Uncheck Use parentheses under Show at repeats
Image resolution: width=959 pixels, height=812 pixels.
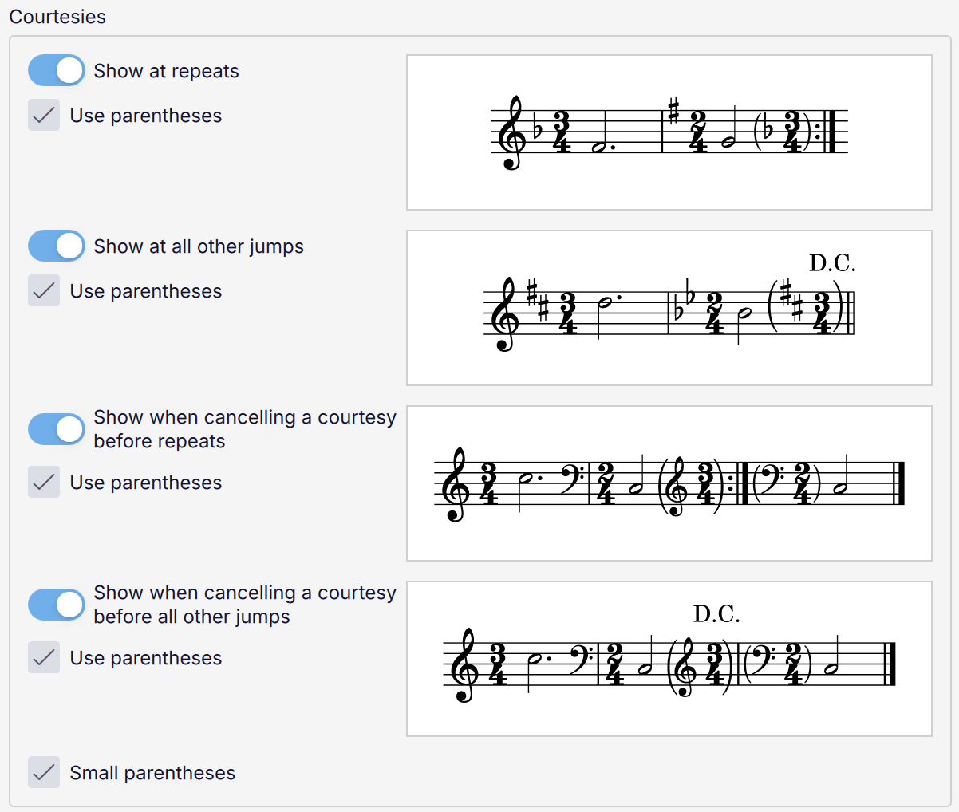pyautogui.click(x=44, y=116)
